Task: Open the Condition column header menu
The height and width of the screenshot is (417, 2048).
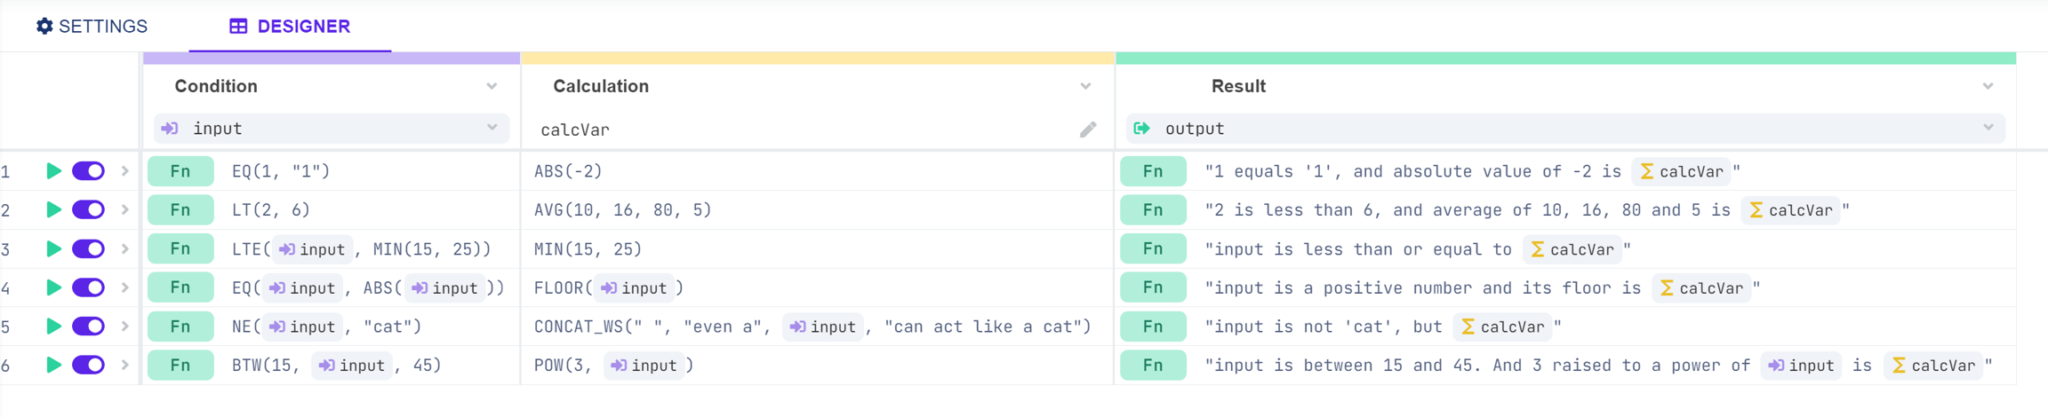Action: point(492,86)
